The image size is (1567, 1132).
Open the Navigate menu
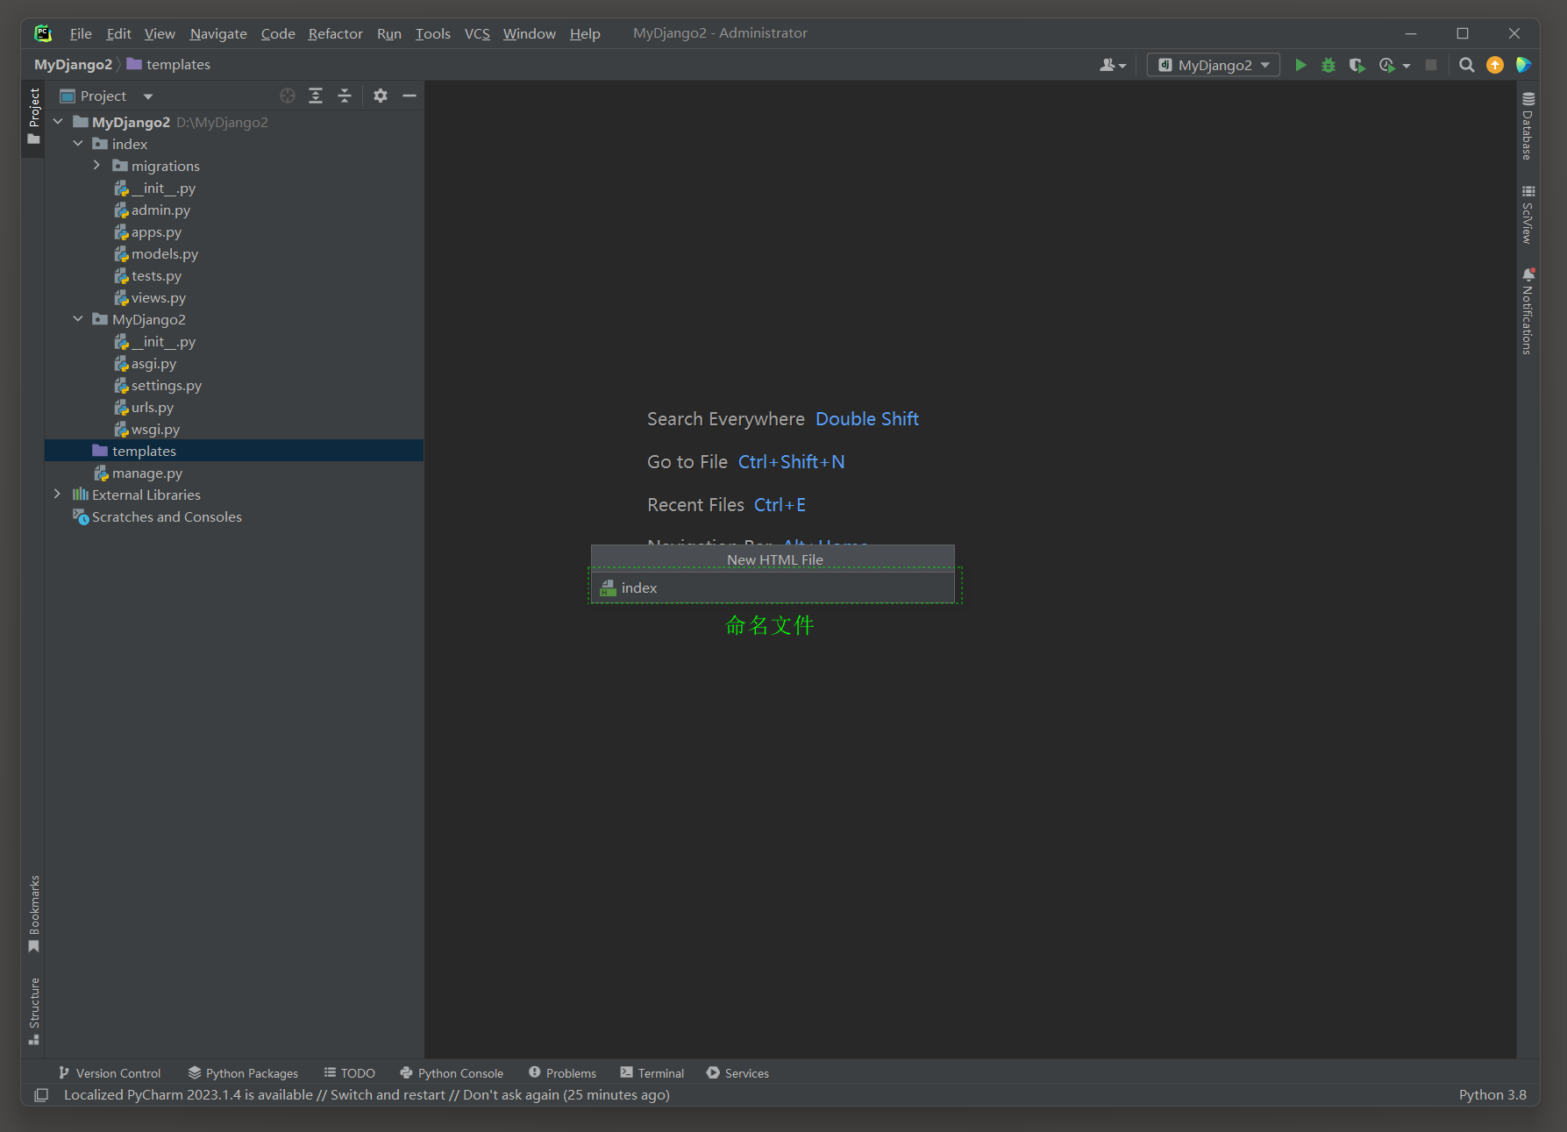218,33
